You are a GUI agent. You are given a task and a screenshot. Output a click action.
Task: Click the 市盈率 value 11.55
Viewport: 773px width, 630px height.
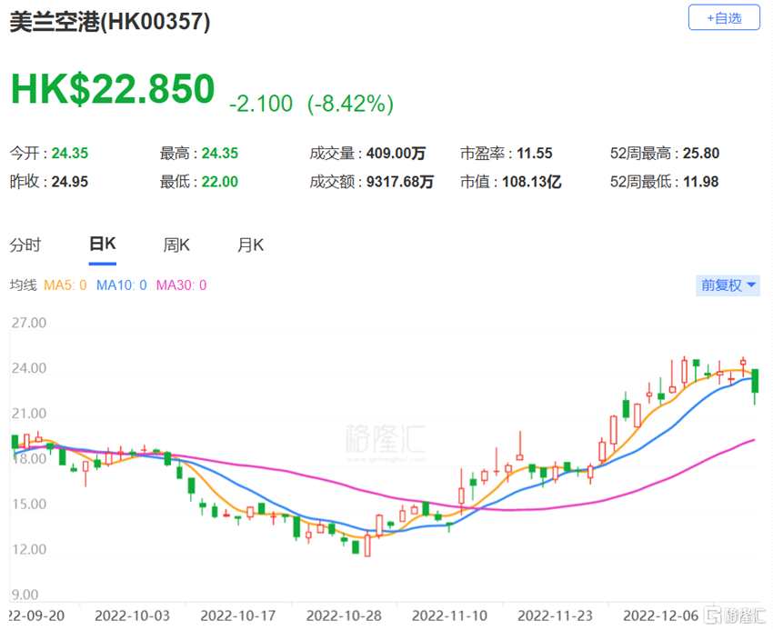coord(535,154)
